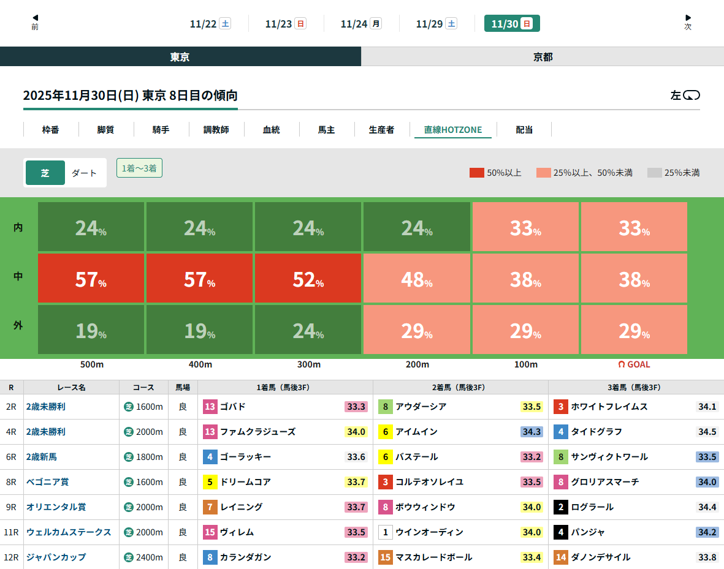Click turf icon in the 2R course cell

[x=129, y=407]
